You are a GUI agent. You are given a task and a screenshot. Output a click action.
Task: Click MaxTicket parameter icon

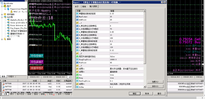tap(77, 17)
